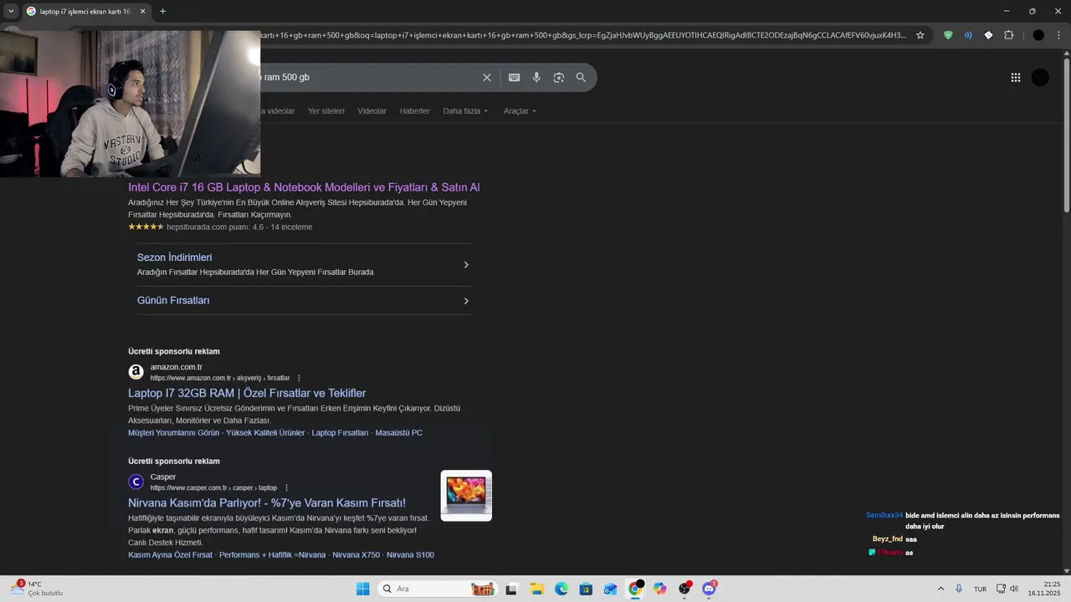Viewport: 1071px width, 602px height.
Task: Submit search with magnifier icon
Action: click(581, 77)
